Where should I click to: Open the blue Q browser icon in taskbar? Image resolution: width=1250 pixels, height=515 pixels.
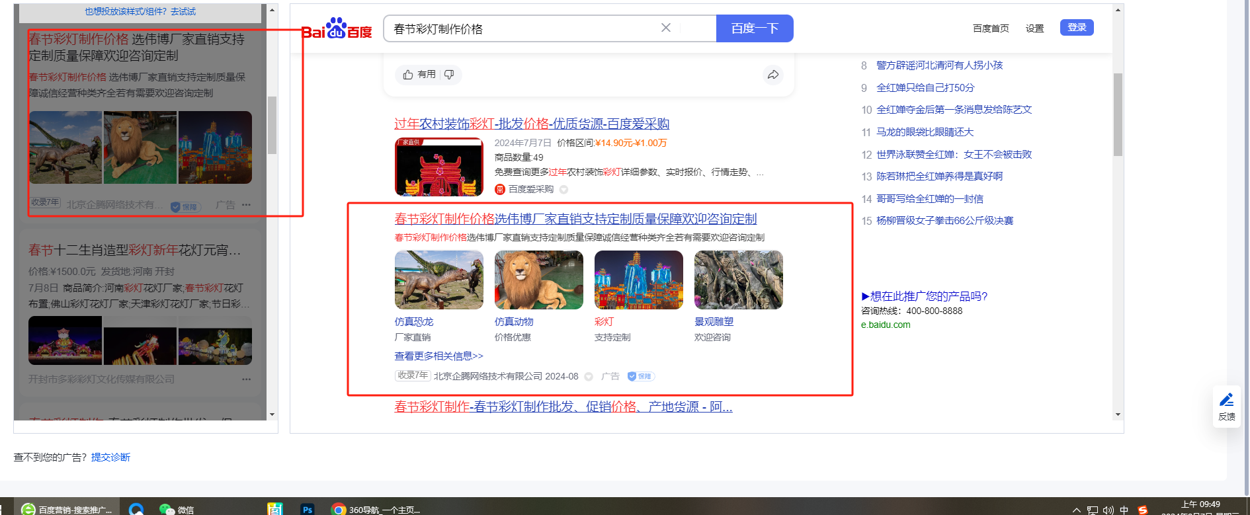pos(136,509)
